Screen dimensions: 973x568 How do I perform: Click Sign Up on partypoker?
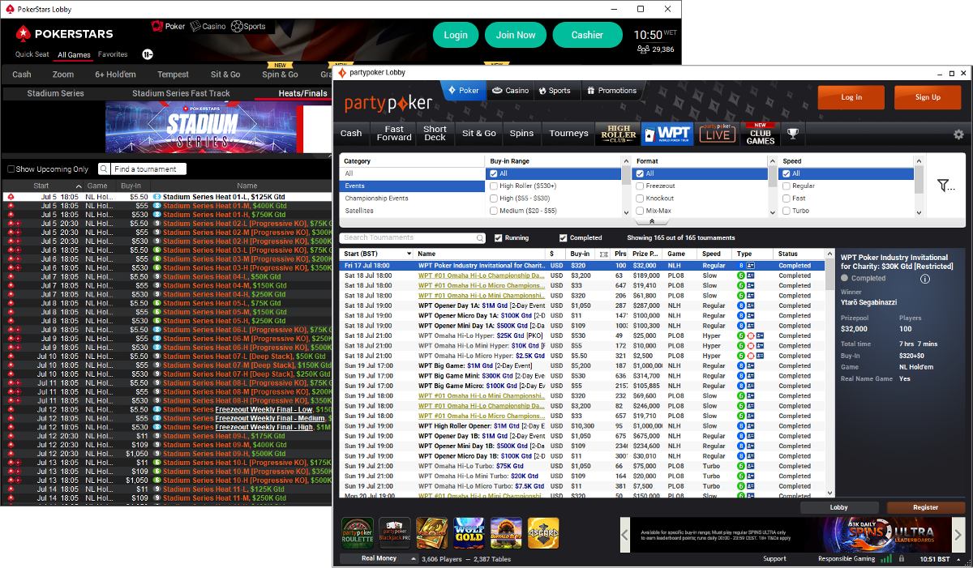928,97
